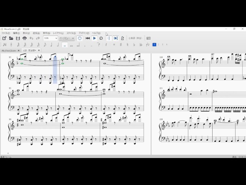The height and width of the screenshot is (185, 246).
Task: Apply flat accidental to note
Action: (134, 45)
